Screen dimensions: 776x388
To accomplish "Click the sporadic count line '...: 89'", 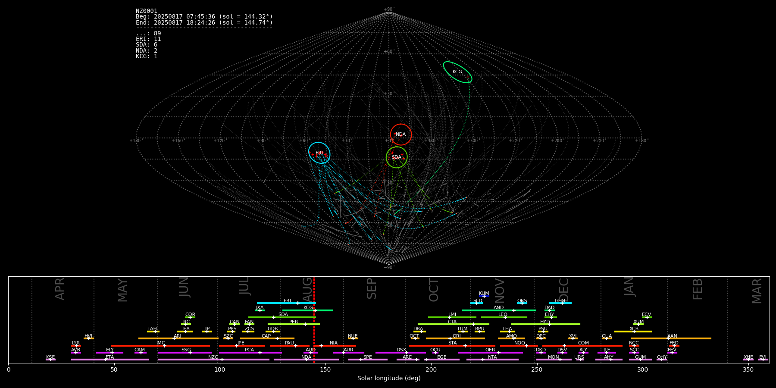I will tap(148, 34).
